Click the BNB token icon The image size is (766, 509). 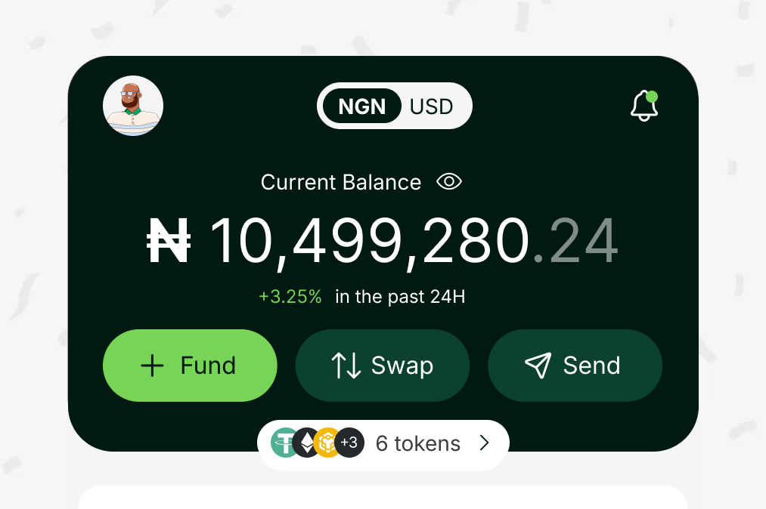[x=327, y=443]
